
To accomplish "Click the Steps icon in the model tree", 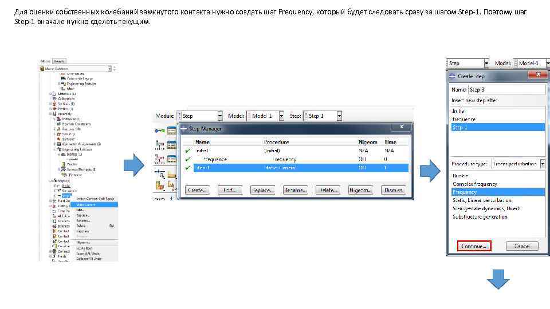I will (56, 181).
